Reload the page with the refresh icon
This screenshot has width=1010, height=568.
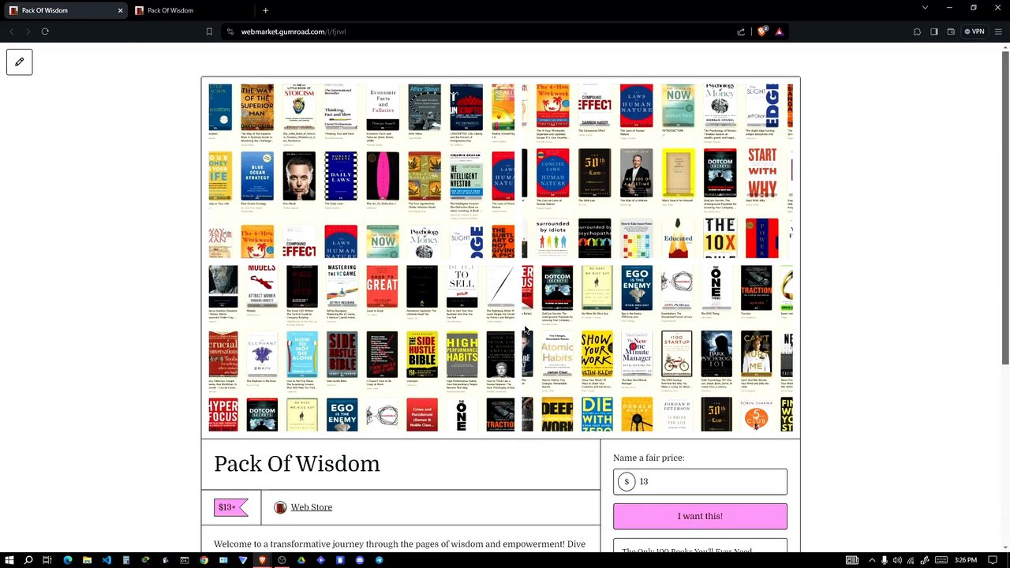[x=45, y=32]
